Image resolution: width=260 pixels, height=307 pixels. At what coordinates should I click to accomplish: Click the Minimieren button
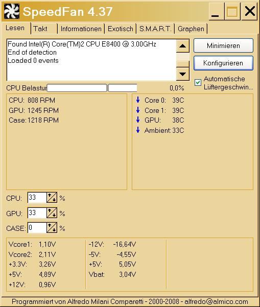pos(223,45)
